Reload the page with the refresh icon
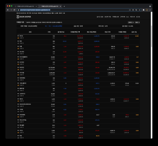 coord(14,10)
